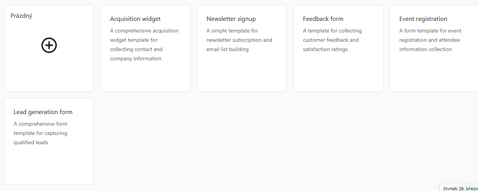Click the Acquisition widget description text
This screenshot has height=191, width=478.
tap(144, 45)
